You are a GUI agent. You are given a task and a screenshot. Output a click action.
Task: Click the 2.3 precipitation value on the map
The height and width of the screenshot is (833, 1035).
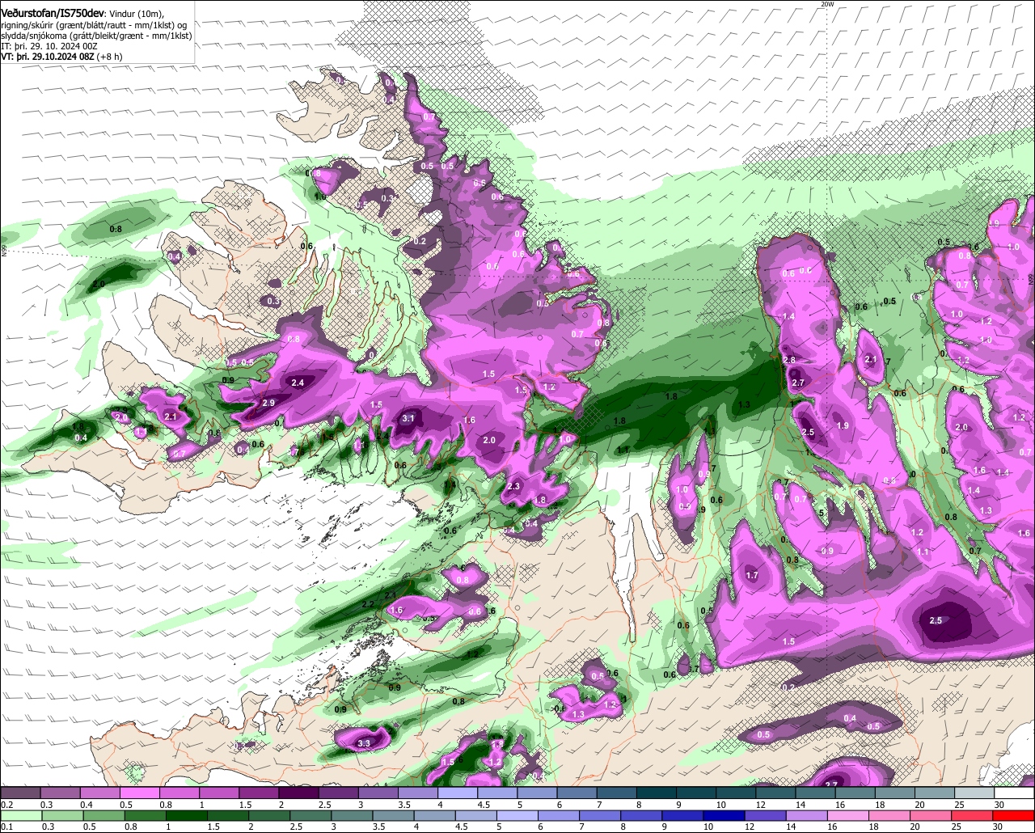coord(514,486)
